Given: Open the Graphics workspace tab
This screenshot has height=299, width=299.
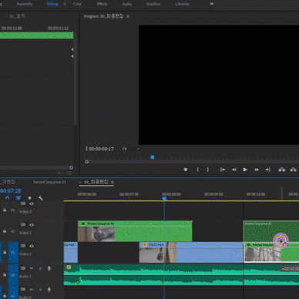Looking at the screenshot, I should [153, 4].
